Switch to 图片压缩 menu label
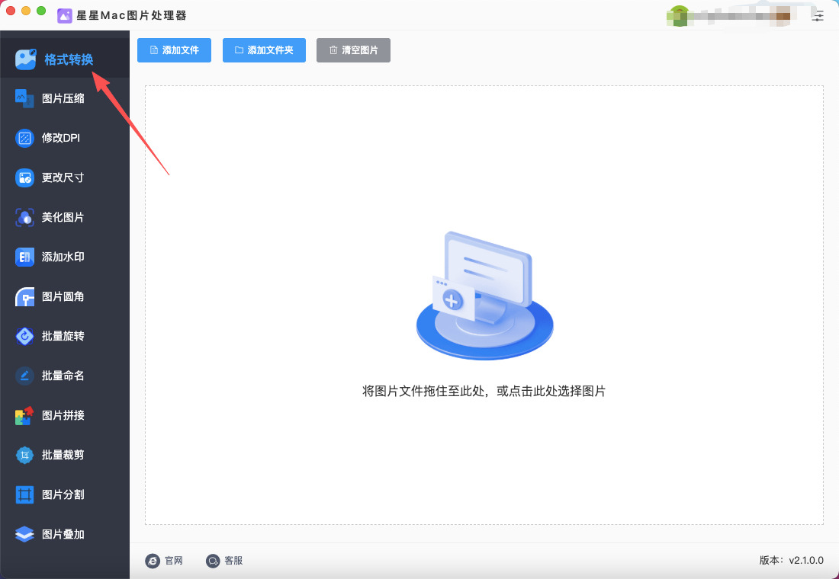The height and width of the screenshot is (579, 839). point(63,98)
